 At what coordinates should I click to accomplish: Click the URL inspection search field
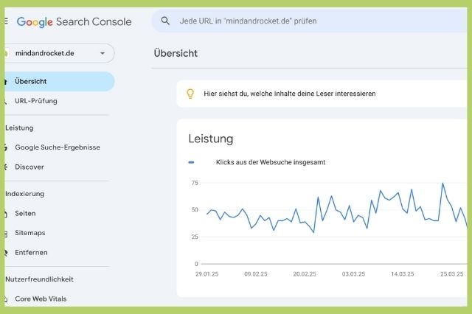pos(309,21)
